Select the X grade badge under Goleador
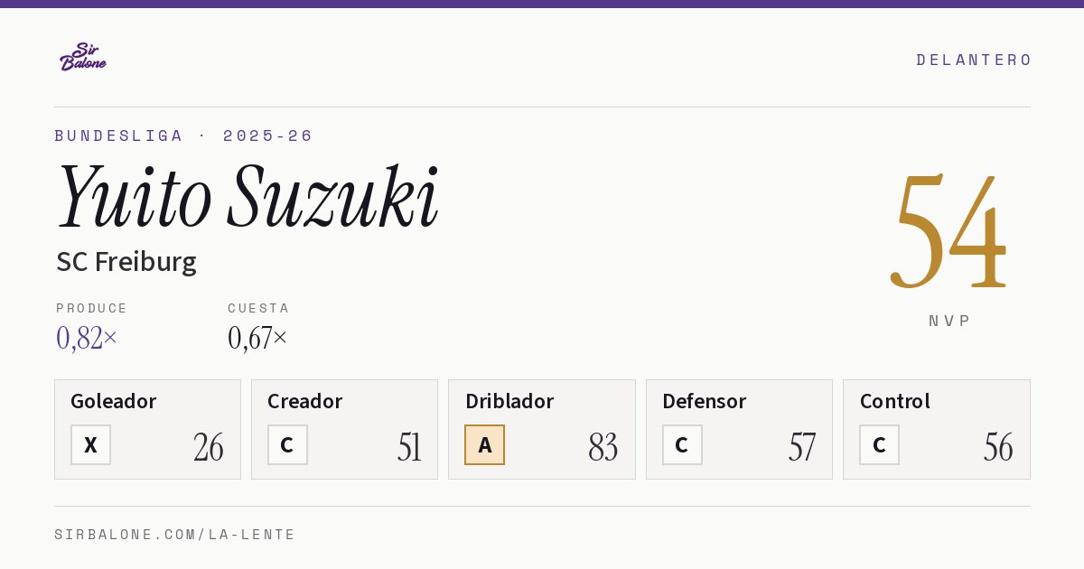Viewport: 1084px width, 569px height. [x=90, y=444]
